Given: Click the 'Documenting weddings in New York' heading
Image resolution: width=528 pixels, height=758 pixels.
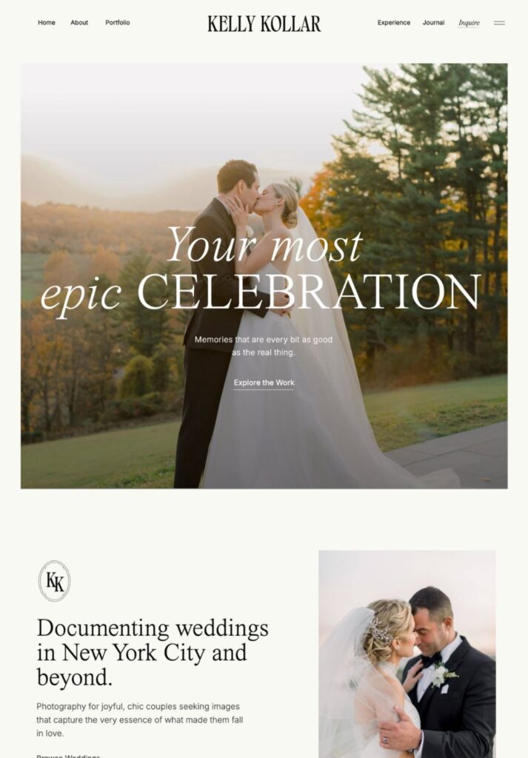Looking at the screenshot, I should (x=153, y=653).
